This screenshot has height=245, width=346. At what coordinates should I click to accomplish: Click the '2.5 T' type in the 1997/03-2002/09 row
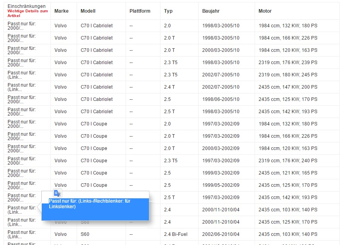tap(169, 198)
